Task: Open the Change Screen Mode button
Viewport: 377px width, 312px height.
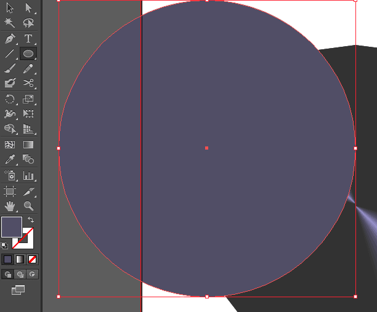Action: pos(18,290)
